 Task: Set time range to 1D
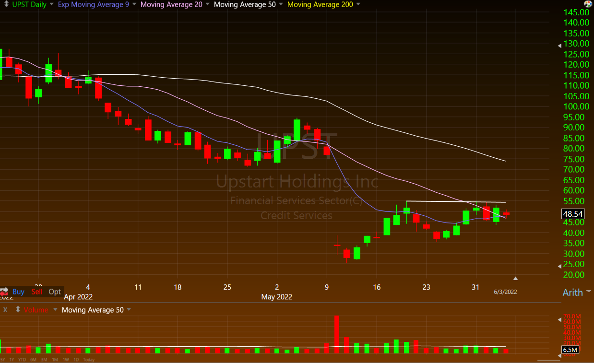(77, 360)
